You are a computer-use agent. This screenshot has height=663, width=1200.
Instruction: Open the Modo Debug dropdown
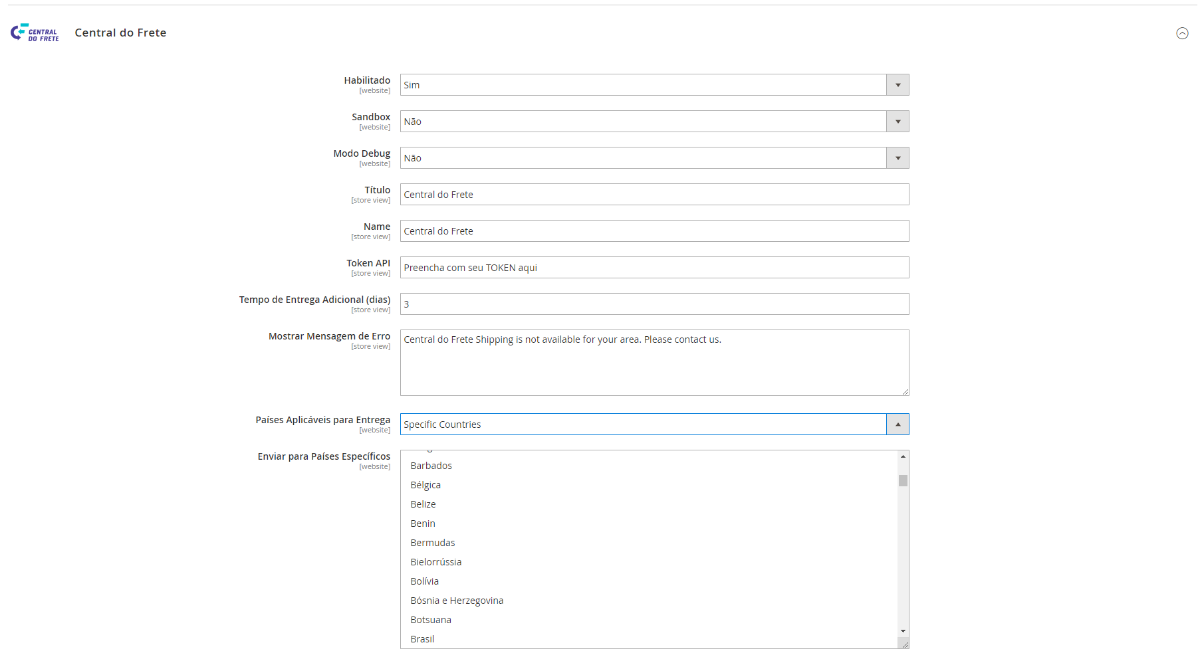coord(654,158)
